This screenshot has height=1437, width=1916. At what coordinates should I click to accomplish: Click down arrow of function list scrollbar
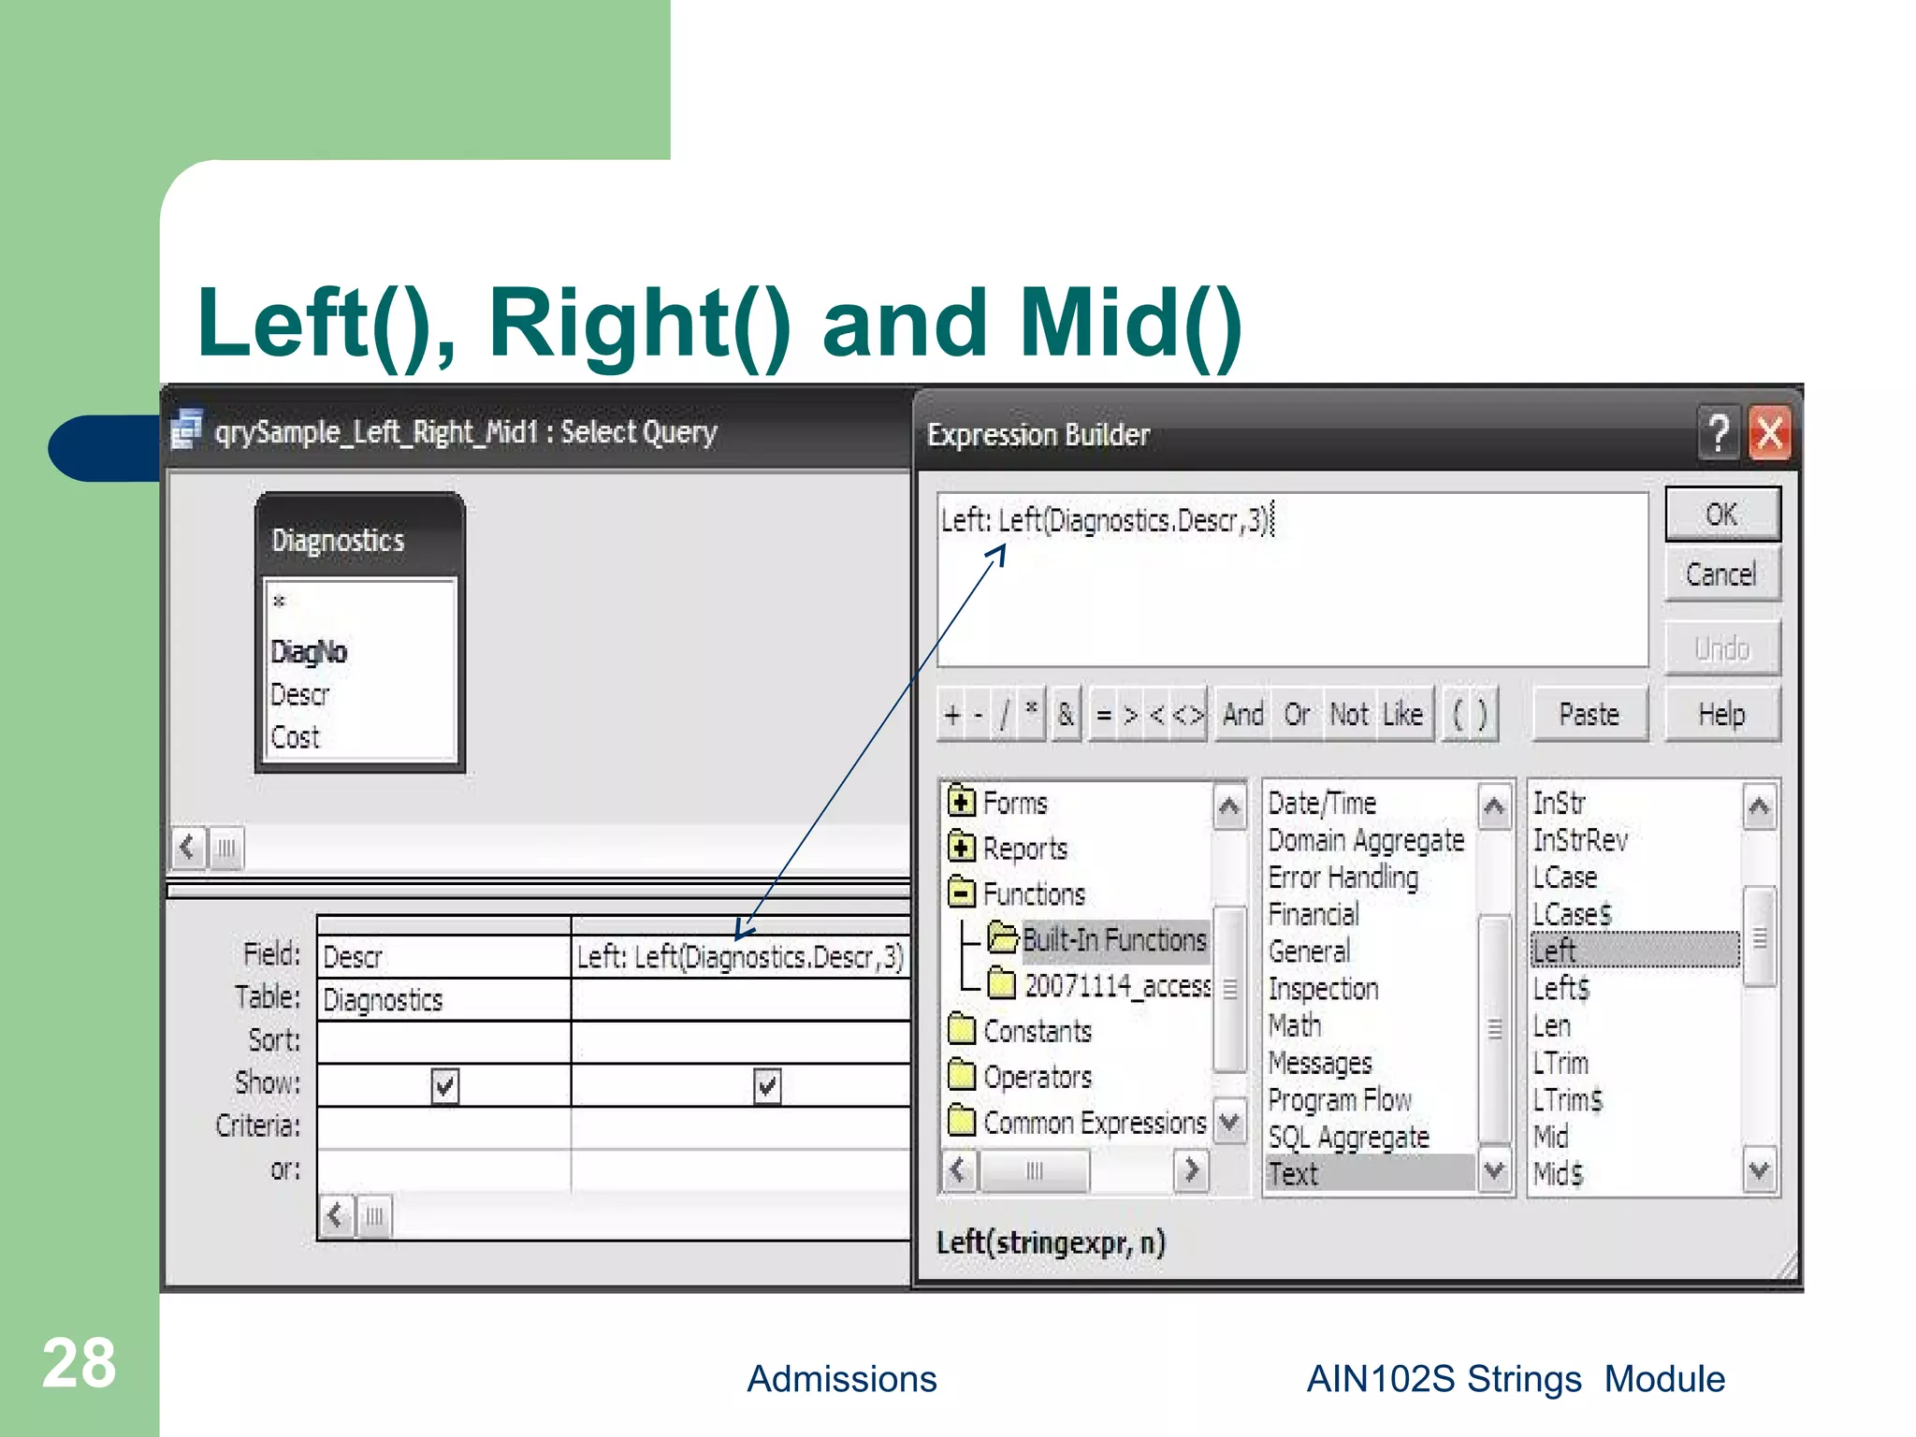click(1759, 1170)
